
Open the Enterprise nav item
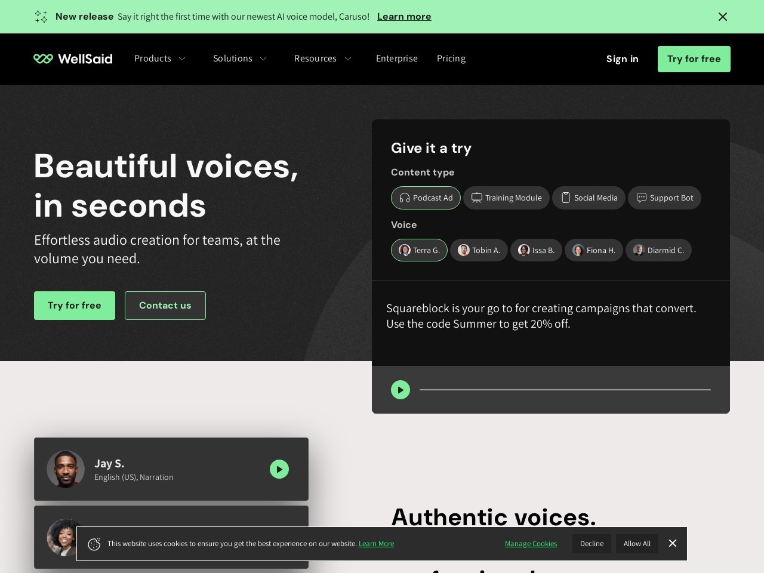pos(397,58)
